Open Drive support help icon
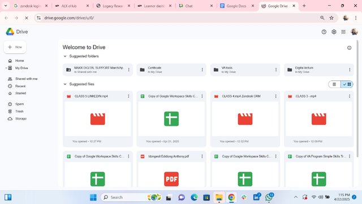 tap(324, 32)
